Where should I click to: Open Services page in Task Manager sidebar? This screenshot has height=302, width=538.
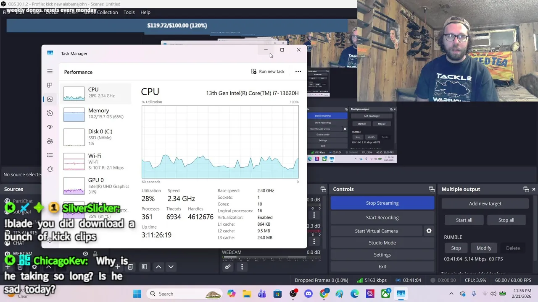pyautogui.click(x=50, y=169)
